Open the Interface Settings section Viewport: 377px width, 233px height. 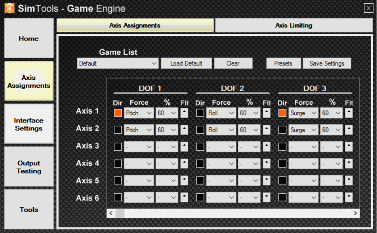[x=29, y=124]
